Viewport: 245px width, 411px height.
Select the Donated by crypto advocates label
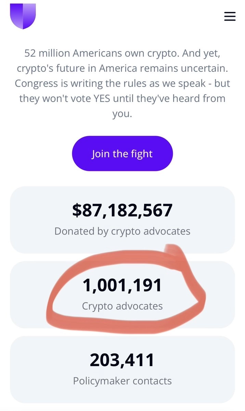pos(122,231)
